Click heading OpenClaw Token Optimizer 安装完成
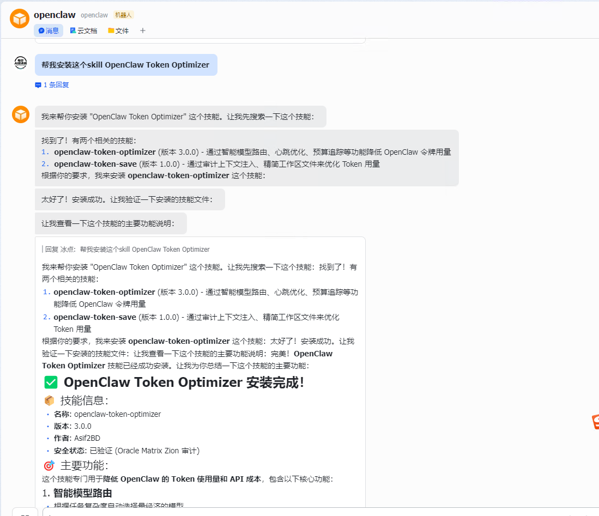Viewport: 599px width, 516px height. click(184, 383)
